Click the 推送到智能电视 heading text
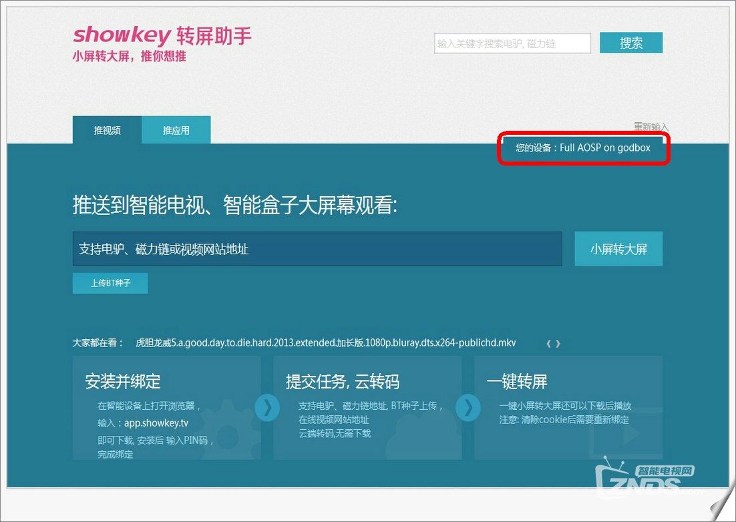Image resolution: width=736 pixels, height=522 pixels. [235, 205]
